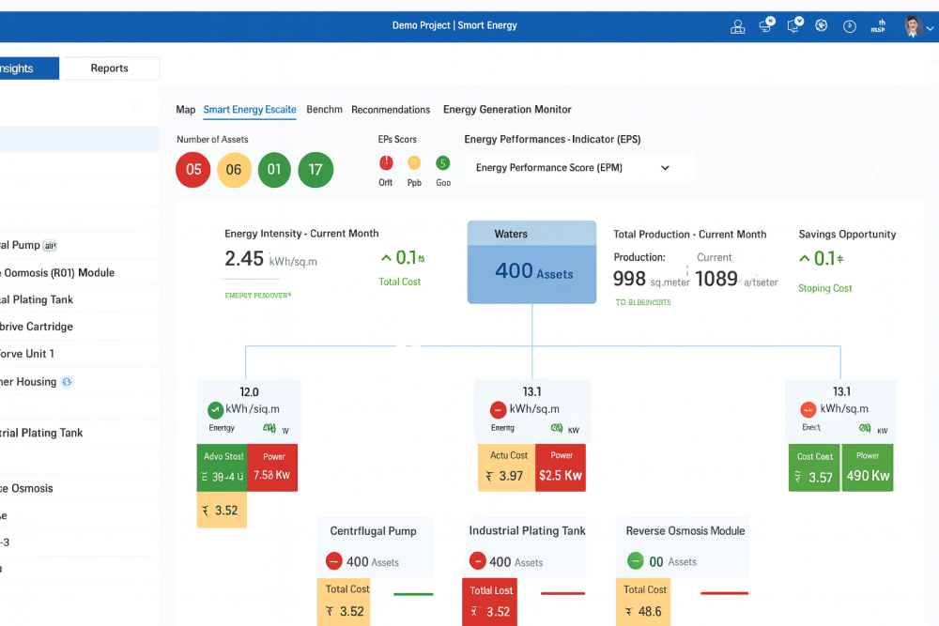
Task: Select Industrial Plating Tank card title
Action: (x=527, y=531)
